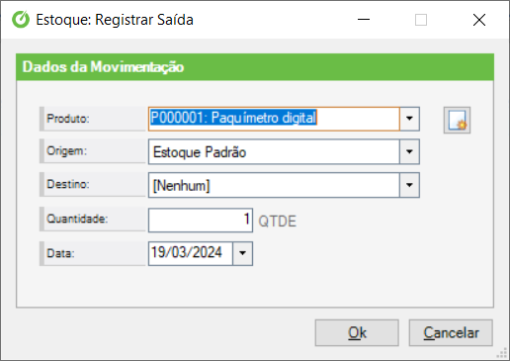Click the green app logo in title bar

click(x=21, y=20)
